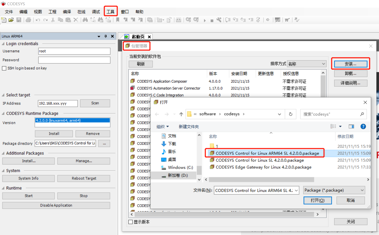Start the application with the green play icon
This screenshot has width=379, height=235.
tap(204, 20)
